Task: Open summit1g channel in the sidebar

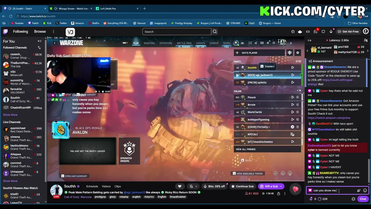Action: click(x=23, y=82)
